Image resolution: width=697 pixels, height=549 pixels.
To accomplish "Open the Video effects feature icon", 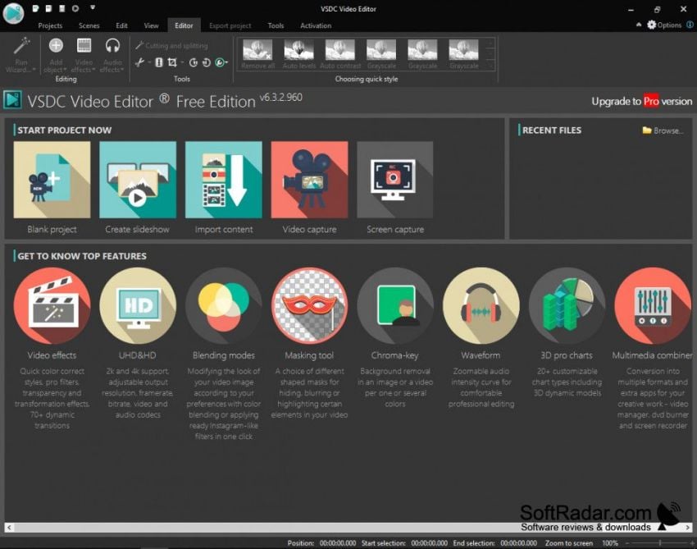I will tap(52, 305).
